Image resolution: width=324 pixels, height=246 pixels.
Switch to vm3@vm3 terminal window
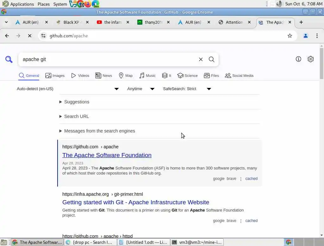pyautogui.click(x=197, y=242)
